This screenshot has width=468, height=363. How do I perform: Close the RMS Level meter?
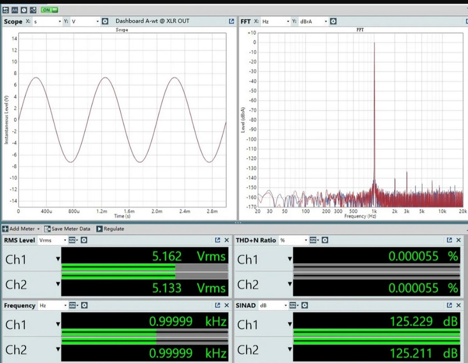pyautogui.click(x=227, y=240)
